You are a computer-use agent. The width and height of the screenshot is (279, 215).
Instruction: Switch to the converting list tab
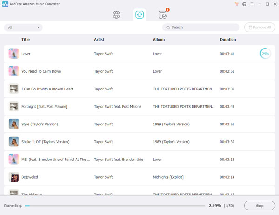pos(139,14)
